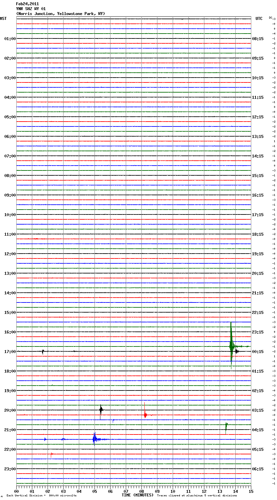Select the YNR SHZ WY 01 station label
Image resolution: width=277 pixels, height=500 pixels.
[31, 9]
